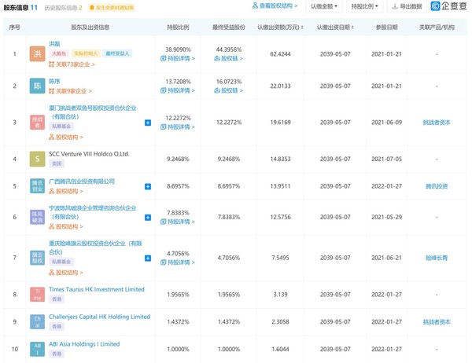This screenshot has height=363, width=472.
Task: Click the Chal avatar for Challenjers Capital
Action: 37,322
